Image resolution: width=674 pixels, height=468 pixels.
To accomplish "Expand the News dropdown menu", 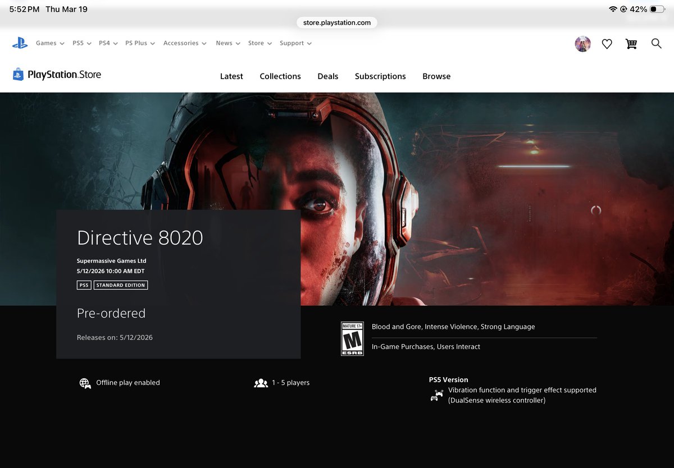I will coord(228,43).
